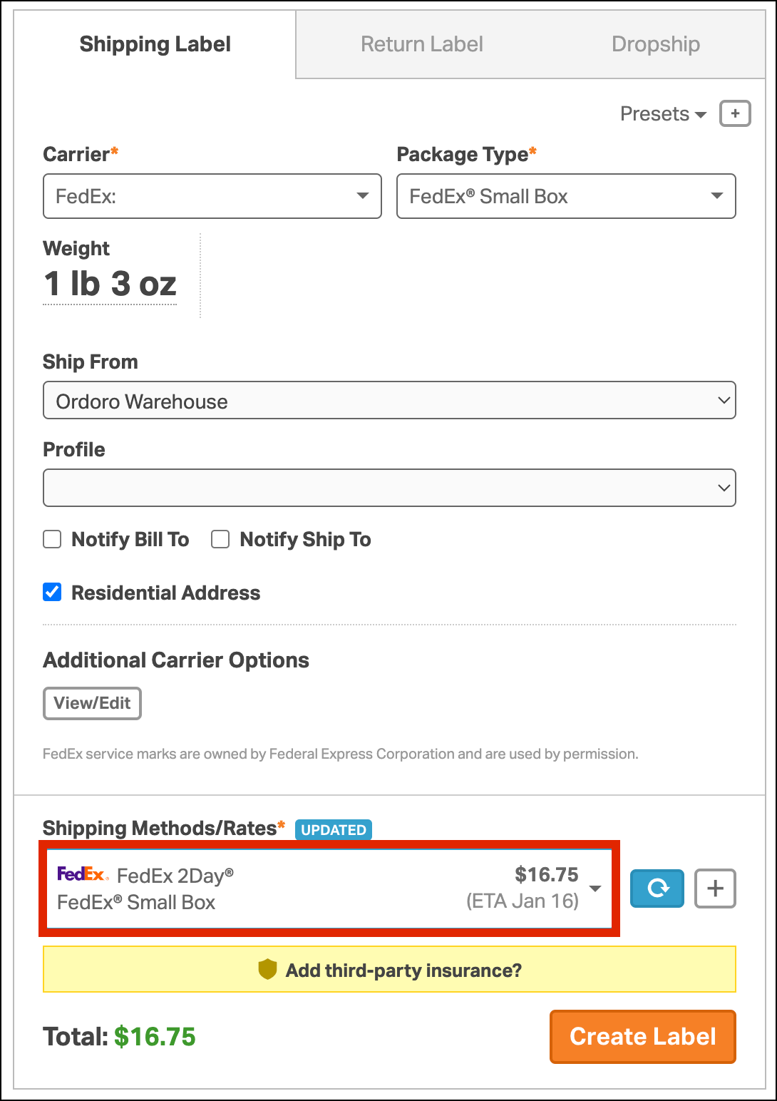Click View/Edit under Additional Carrier Options

coord(93,703)
